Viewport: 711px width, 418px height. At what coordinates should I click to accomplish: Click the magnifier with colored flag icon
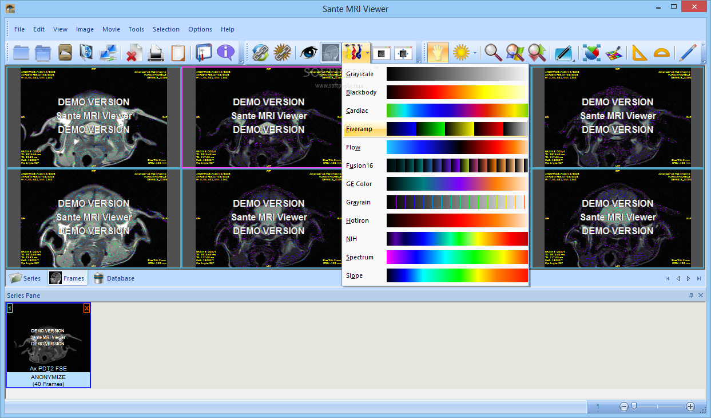pyautogui.click(x=515, y=53)
